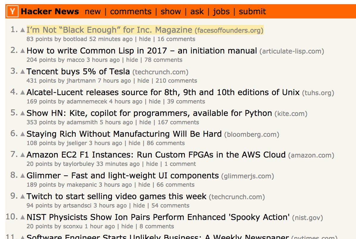Open the 210 comments thread

click(x=176, y=81)
